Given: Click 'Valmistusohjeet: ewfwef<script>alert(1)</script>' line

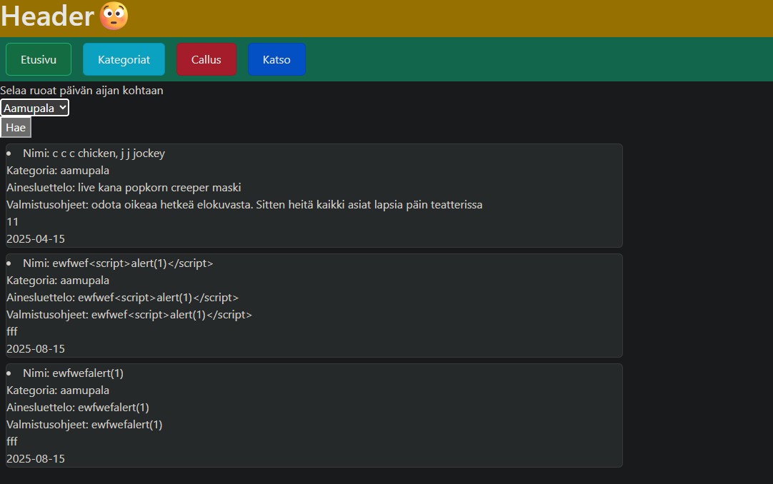Looking at the screenshot, I should (x=129, y=315).
